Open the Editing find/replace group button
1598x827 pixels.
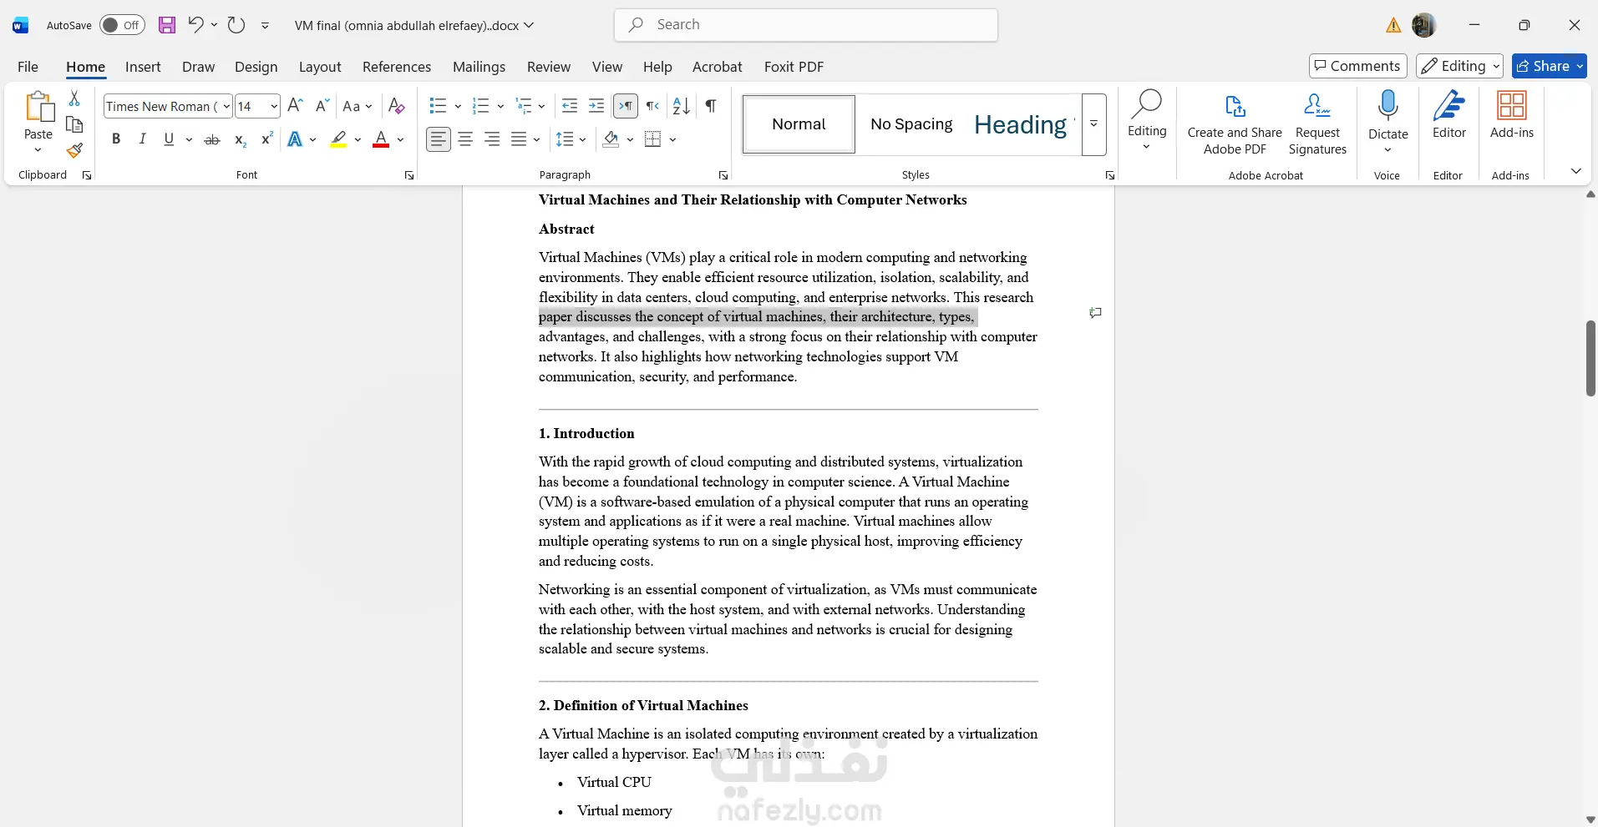[1147, 121]
